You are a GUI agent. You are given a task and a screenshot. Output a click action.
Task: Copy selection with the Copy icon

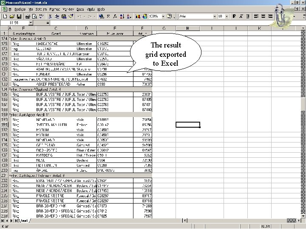coord(57,17)
